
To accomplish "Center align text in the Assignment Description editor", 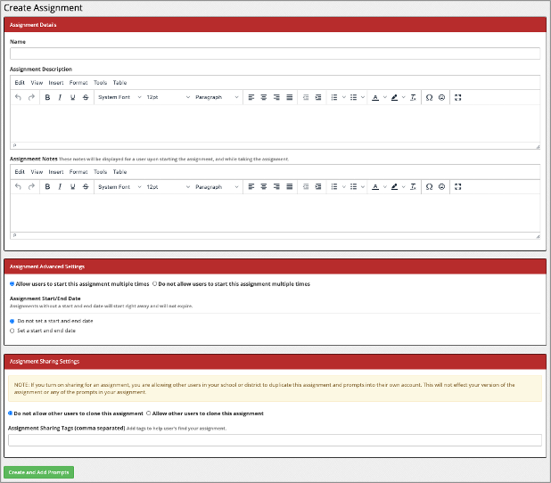I will click(x=264, y=97).
